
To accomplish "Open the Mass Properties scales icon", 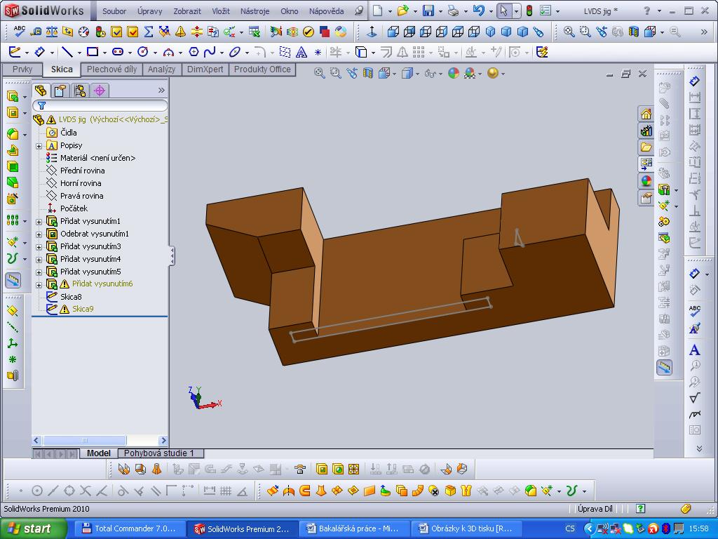I will pos(52,31).
